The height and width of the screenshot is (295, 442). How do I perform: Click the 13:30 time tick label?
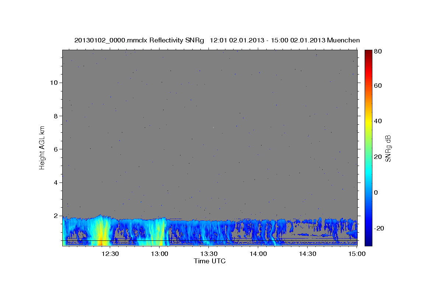tap(209, 254)
